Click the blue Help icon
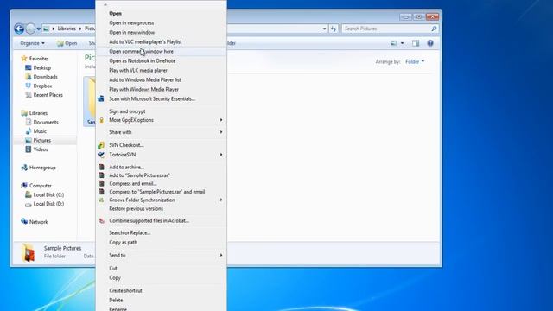 [430, 43]
